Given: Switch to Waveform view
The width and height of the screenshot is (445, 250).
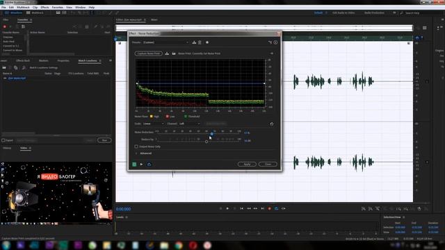Looking at the screenshot, I should [14, 12].
